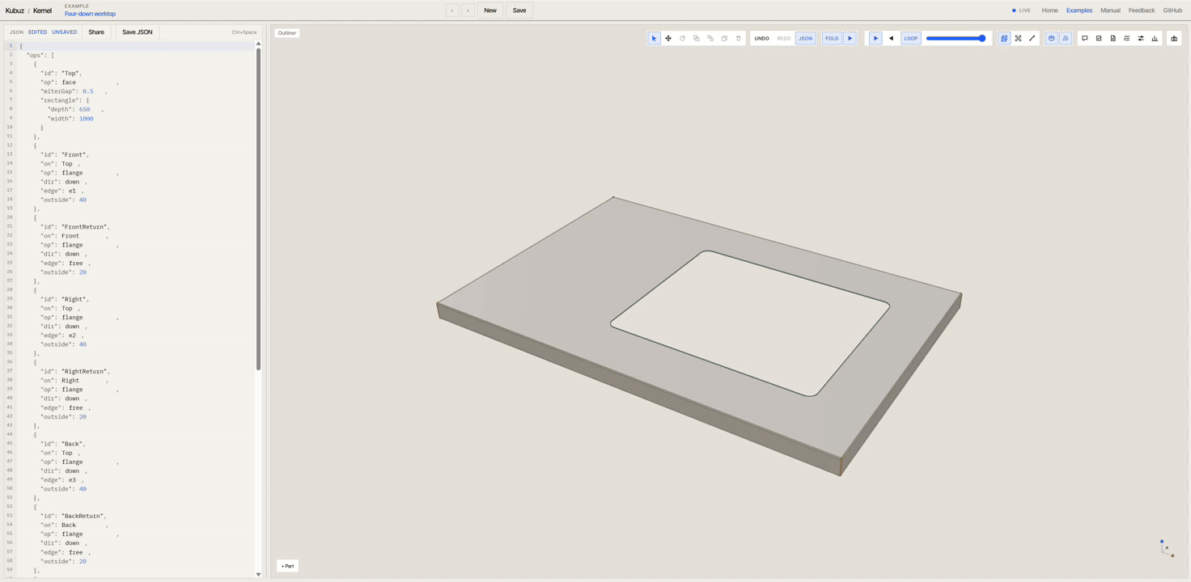Adjust the fold progress slider
Screen dimensions: 1191x582
pyautogui.click(x=956, y=38)
